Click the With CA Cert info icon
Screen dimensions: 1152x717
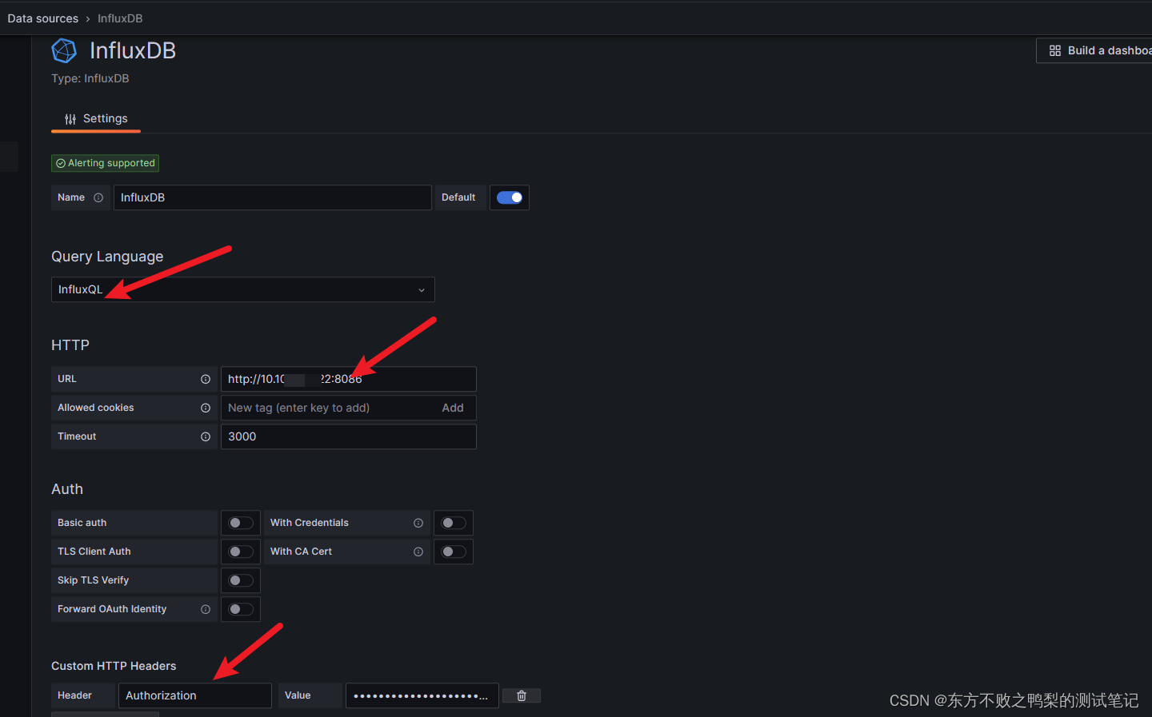pyautogui.click(x=418, y=552)
